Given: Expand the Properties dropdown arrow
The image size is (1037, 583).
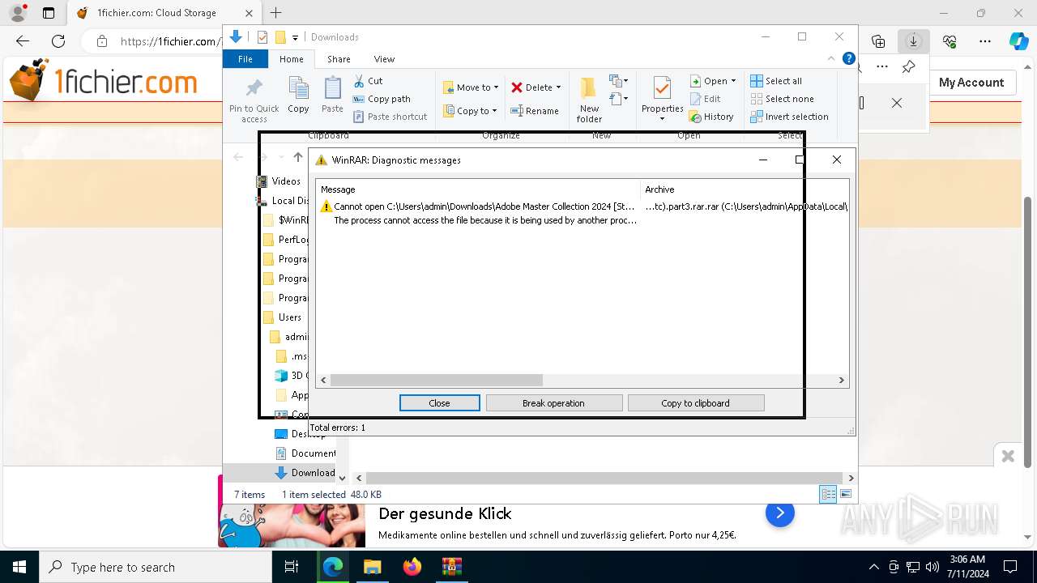Looking at the screenshot, I should click(x=662, y=119).
